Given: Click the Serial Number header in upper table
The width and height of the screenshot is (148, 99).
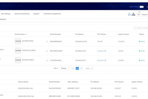Looking at the screenshot, I should [55, 34].
